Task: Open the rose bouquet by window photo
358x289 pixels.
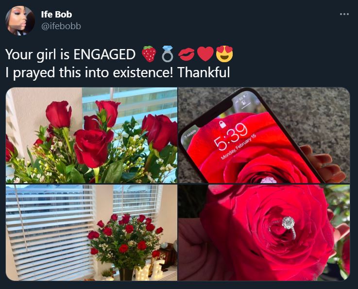Action: point(91,232)
